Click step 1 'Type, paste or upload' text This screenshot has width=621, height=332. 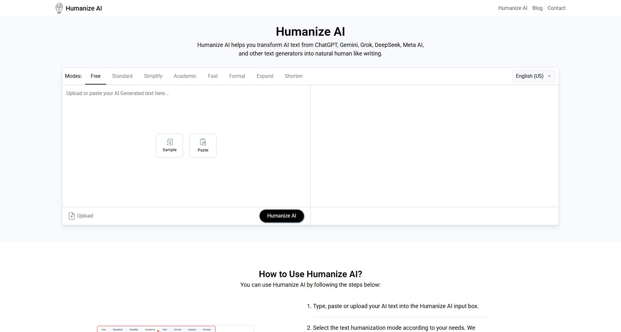(x=396, y=306)
